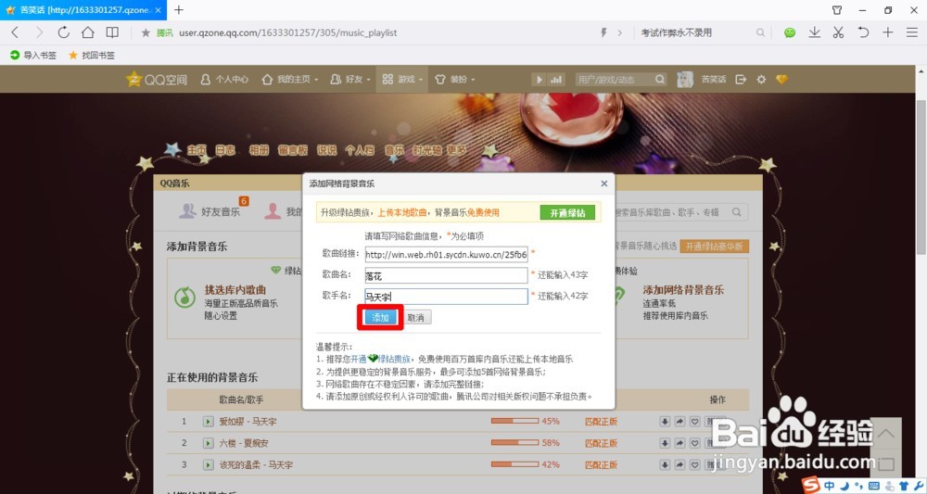
Task: Open the Qzone settings gear
Action: pos(761,79)
